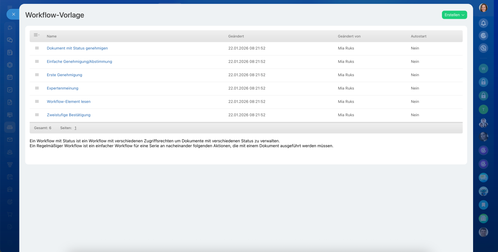Open the shopping cart icon in left sidebar
This screenshot has width=498, height=252.
[x=10, y=214]
